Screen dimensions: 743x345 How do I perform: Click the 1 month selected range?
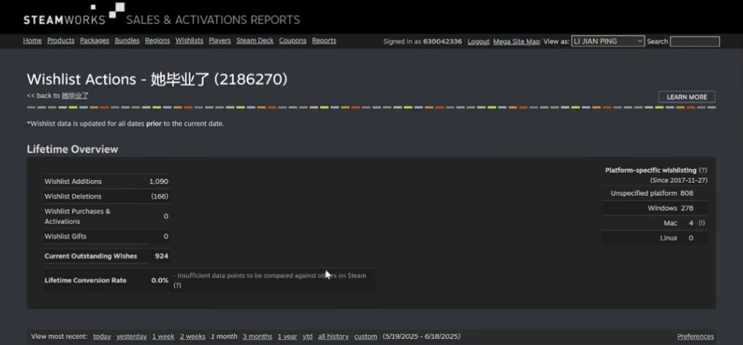coord(224,337)
